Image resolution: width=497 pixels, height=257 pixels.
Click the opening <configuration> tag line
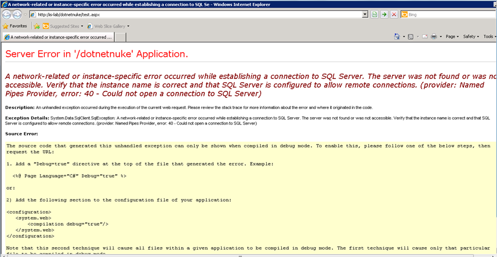[x=29, y=212]
